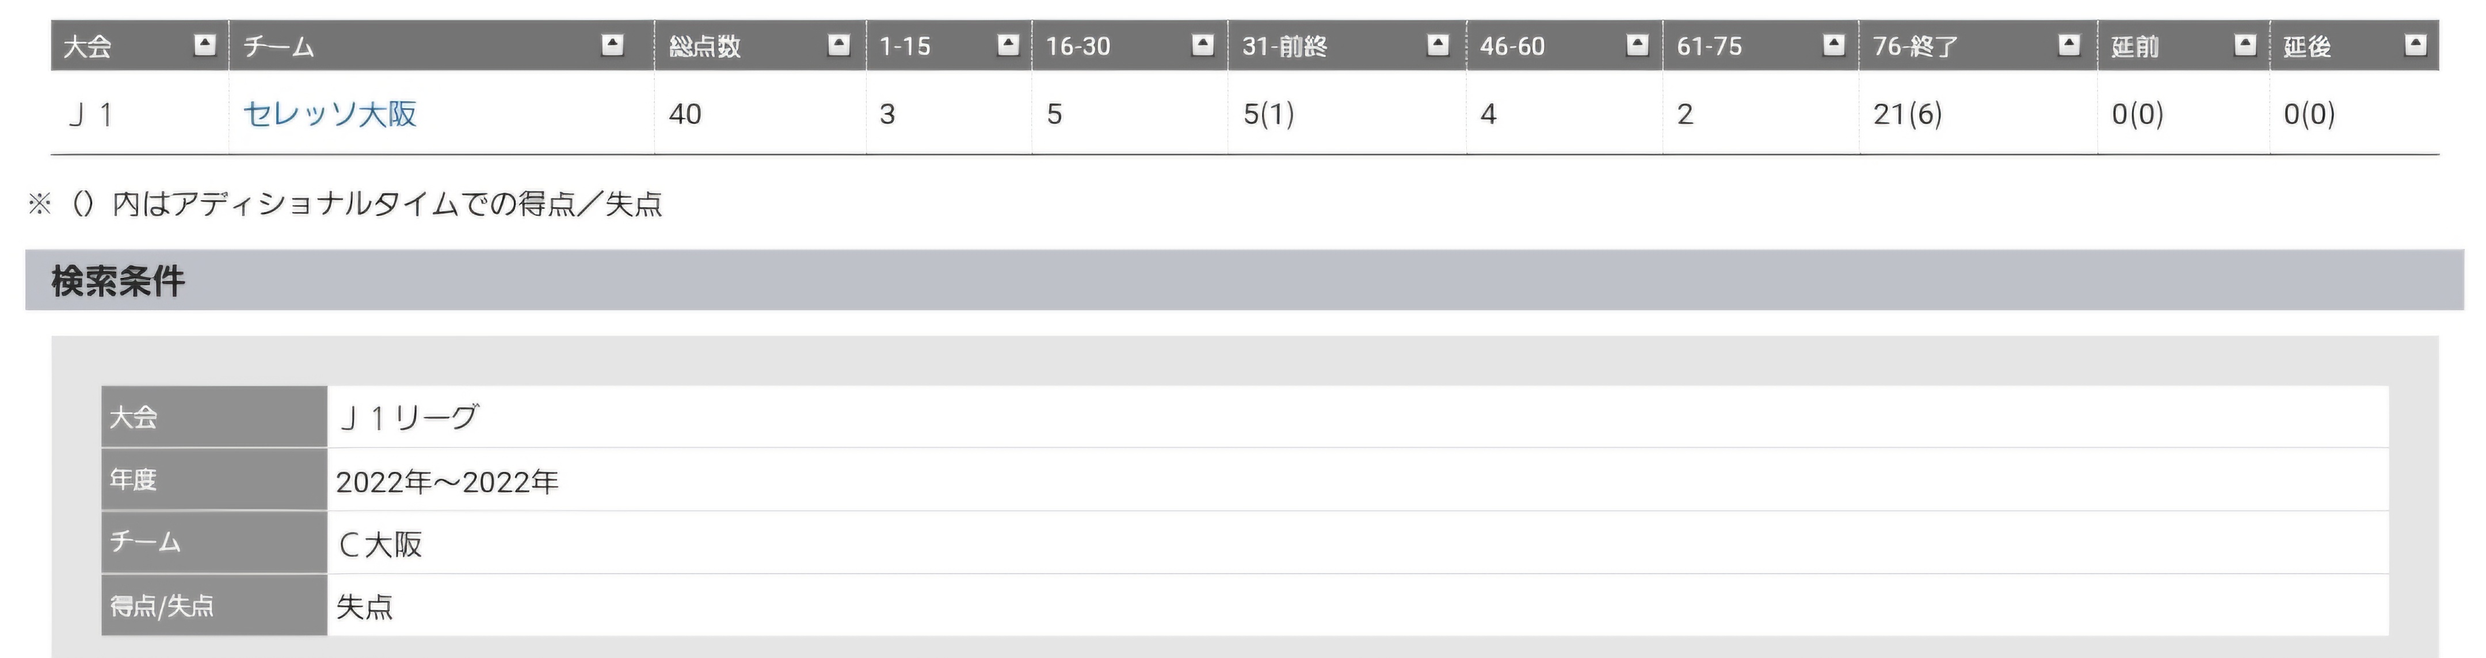Click the total value 40 cell
Screen dimensions: 2486x658
pyautogui.click(x=685, y=114)
